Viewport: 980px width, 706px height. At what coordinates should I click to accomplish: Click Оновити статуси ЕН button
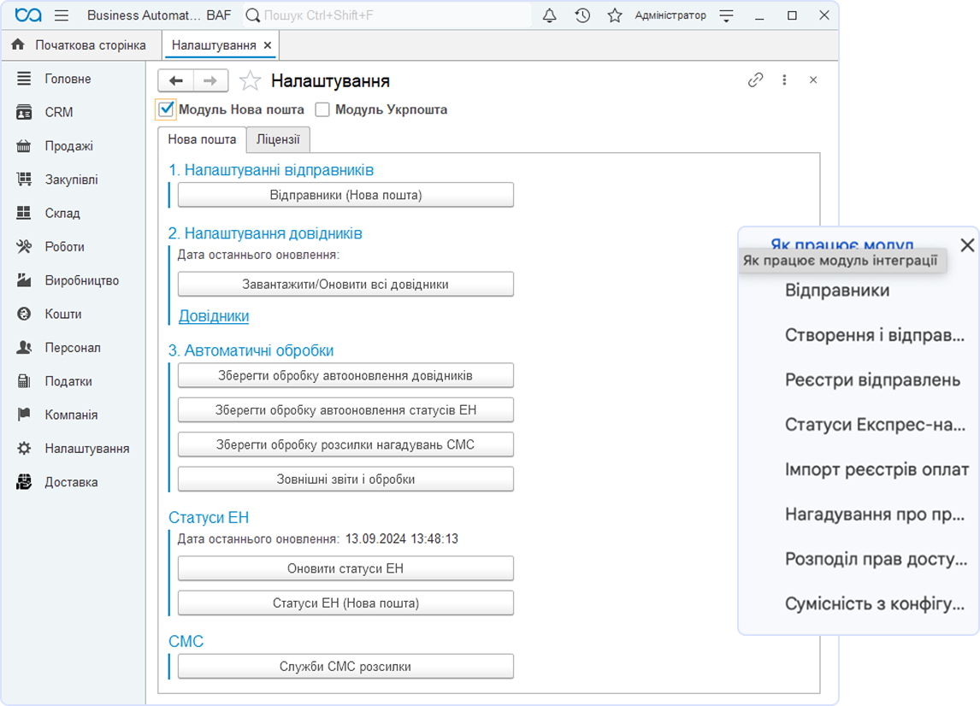click(345, 568)
